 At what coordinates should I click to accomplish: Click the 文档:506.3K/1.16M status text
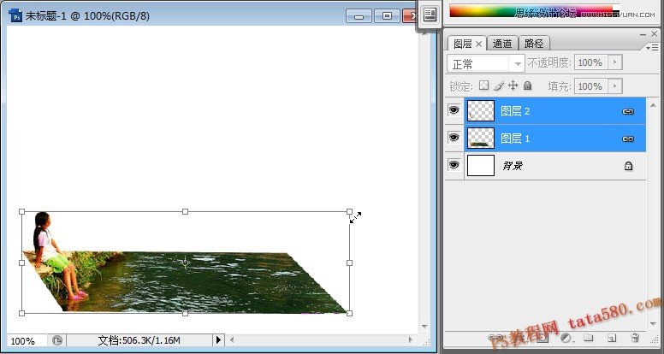[x=139, y=340]
